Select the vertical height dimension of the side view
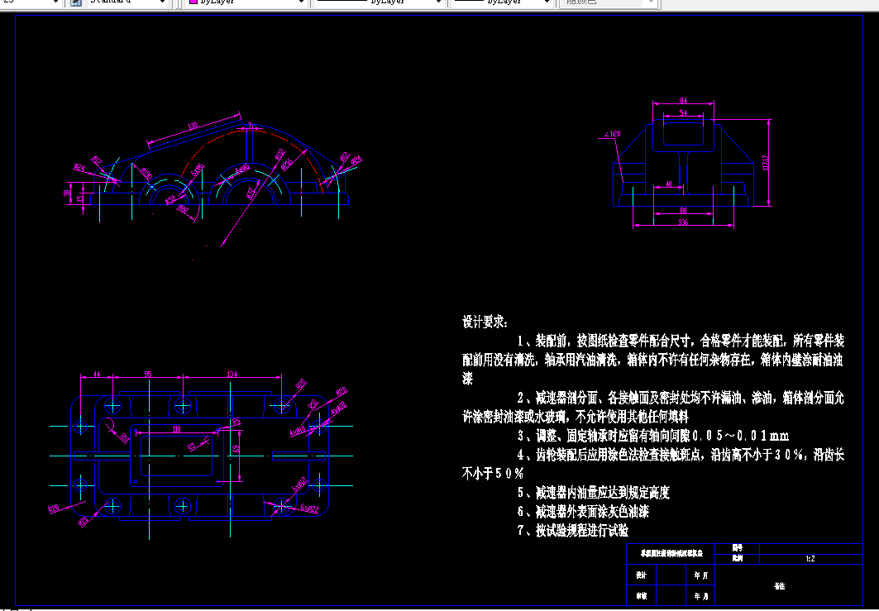This screenshot has height=611, width=879. point(766,163)
